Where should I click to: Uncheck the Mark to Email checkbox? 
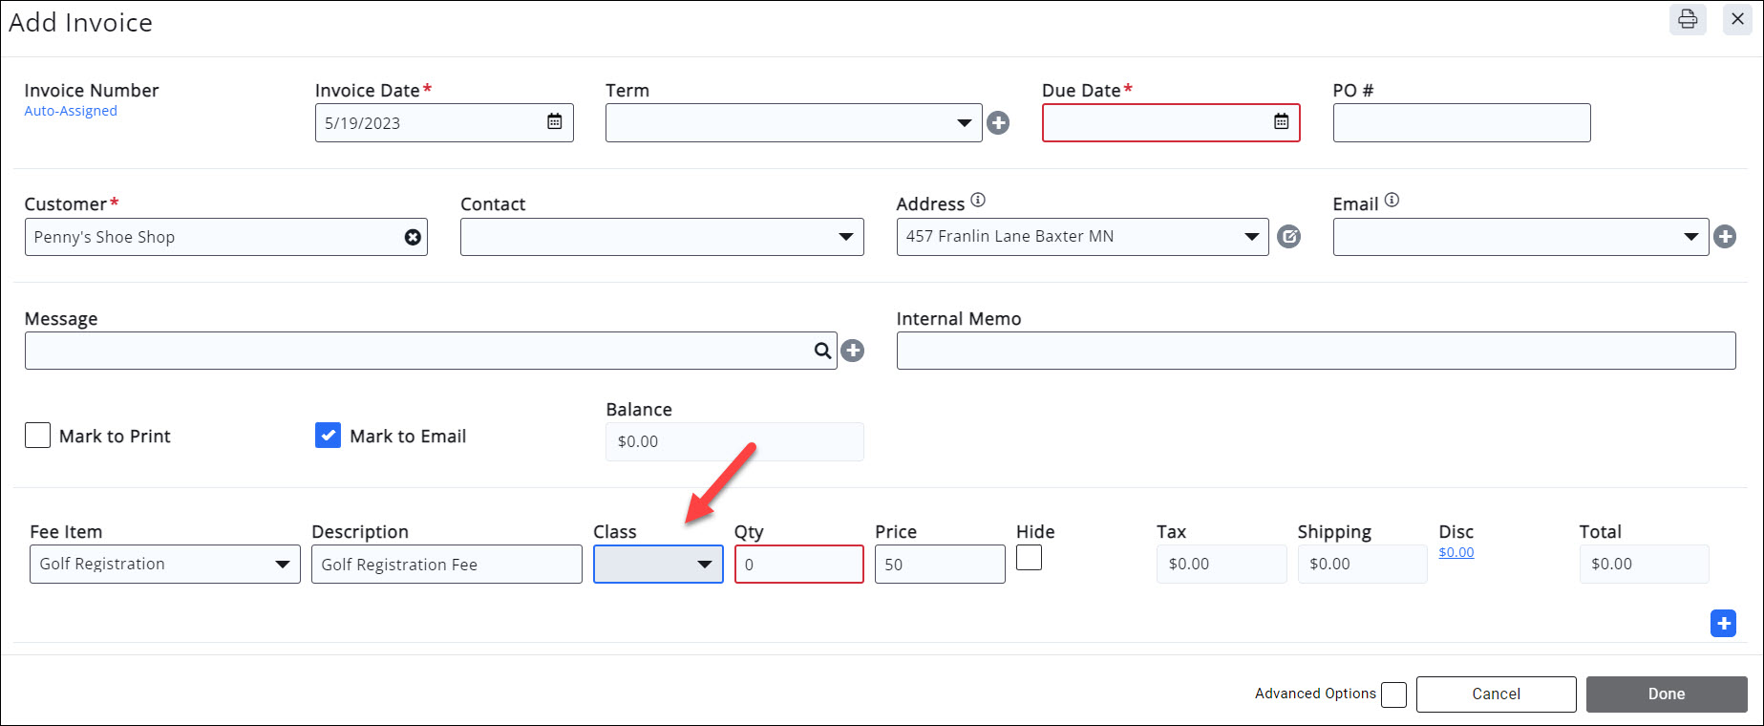328,436
